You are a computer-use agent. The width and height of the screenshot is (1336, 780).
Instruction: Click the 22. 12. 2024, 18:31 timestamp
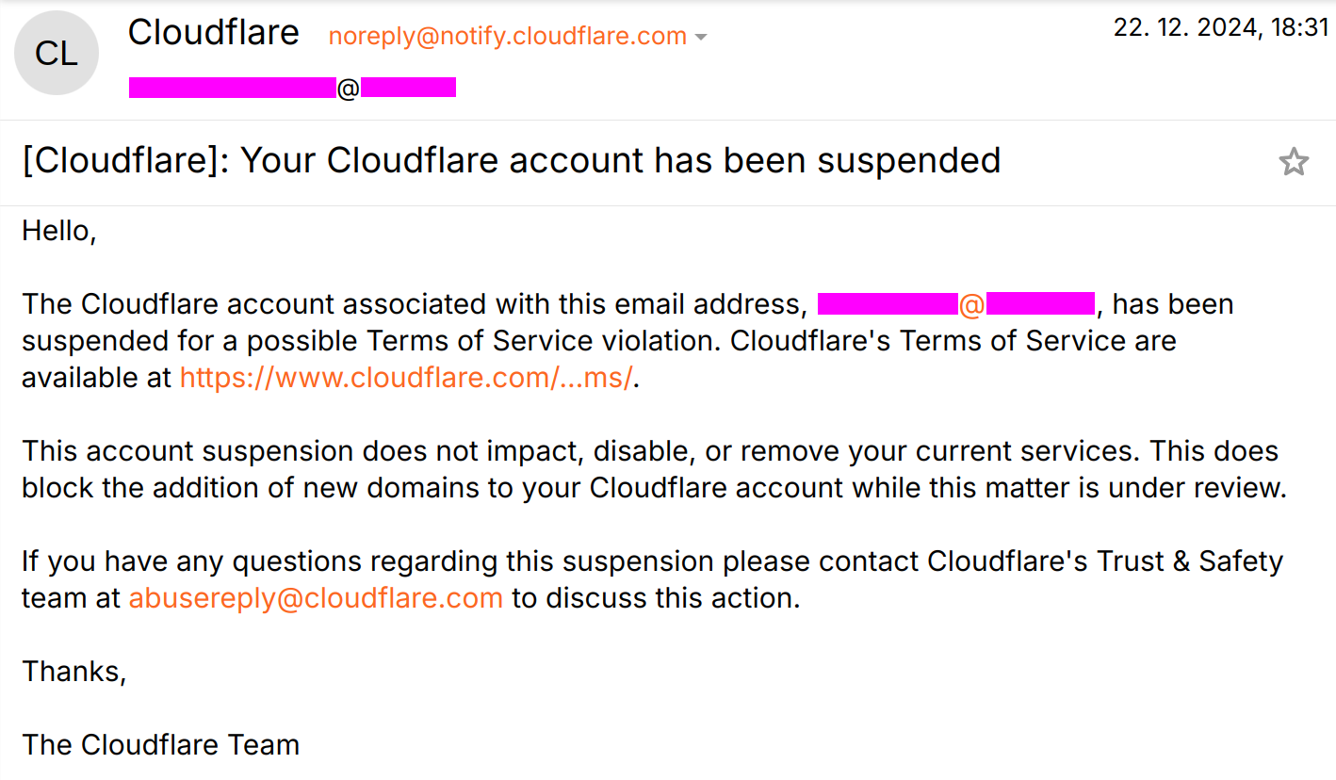coord(1221,28)
